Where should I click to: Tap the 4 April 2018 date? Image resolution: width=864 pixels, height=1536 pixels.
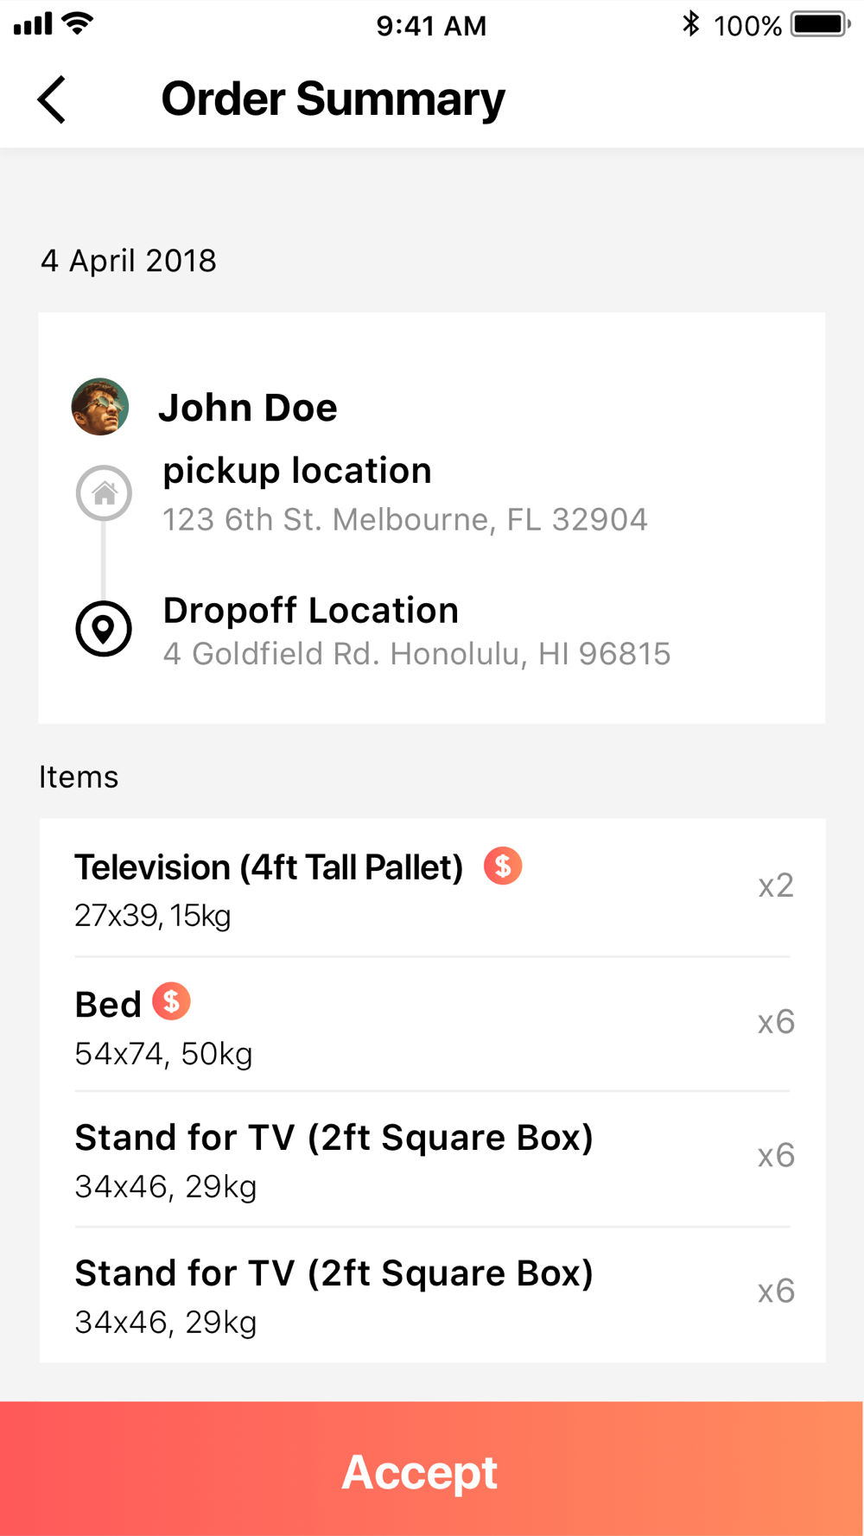point(129,261)
